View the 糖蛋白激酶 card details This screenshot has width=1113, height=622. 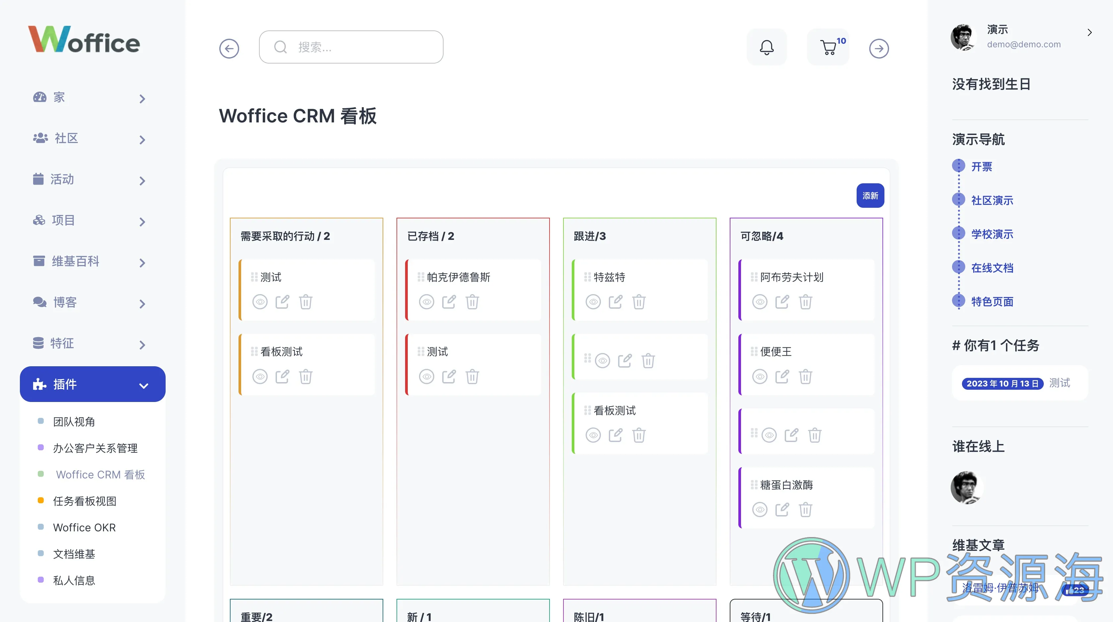760,510
